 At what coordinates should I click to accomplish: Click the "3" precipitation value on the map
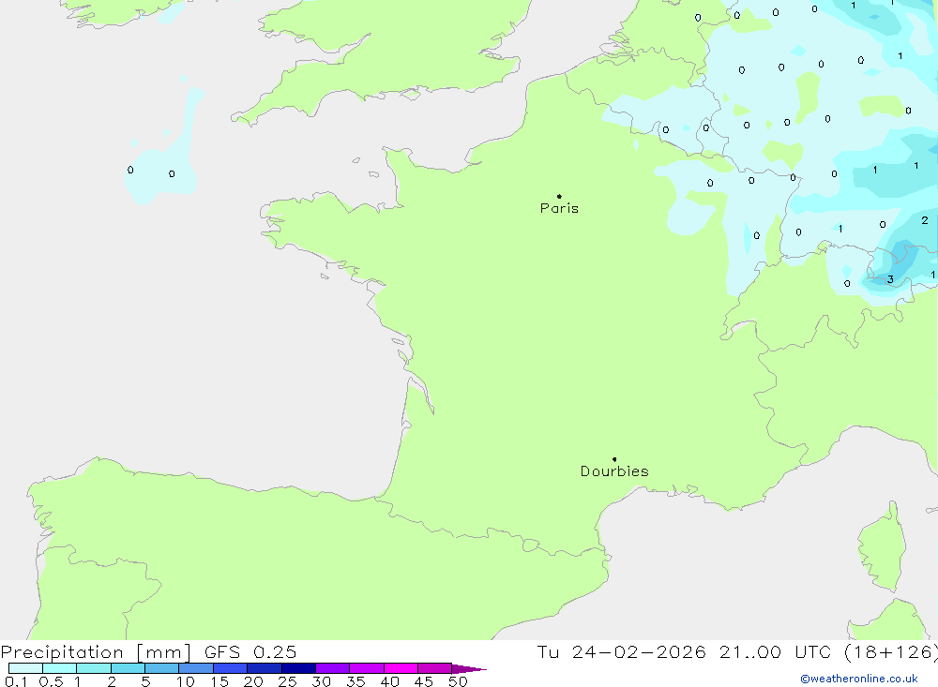click(x=890, y=278)
